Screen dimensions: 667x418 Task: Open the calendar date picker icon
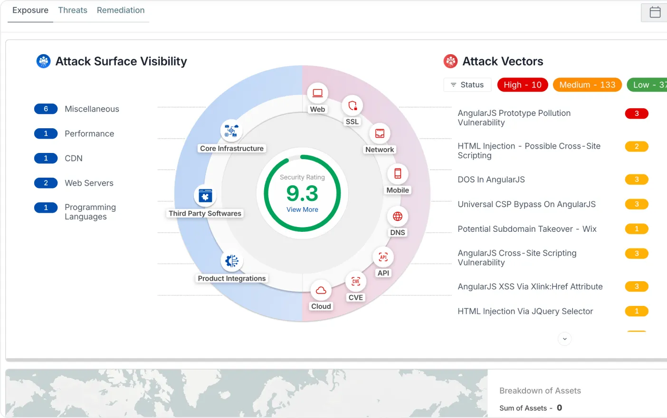click(655, 12)
